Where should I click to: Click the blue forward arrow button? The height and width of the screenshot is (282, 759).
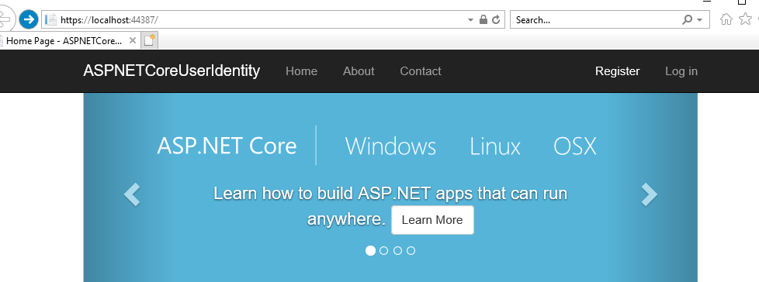click(29, 20)
